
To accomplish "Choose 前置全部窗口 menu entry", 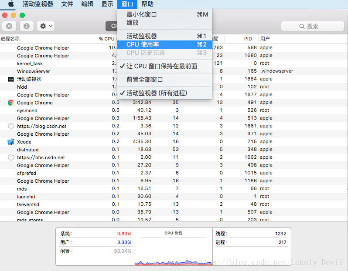I will pyautogui.click(x=165, y=80).
